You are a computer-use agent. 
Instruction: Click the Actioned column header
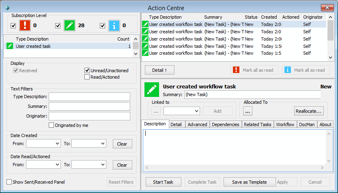pyautogui.click(x=291, y=17)
